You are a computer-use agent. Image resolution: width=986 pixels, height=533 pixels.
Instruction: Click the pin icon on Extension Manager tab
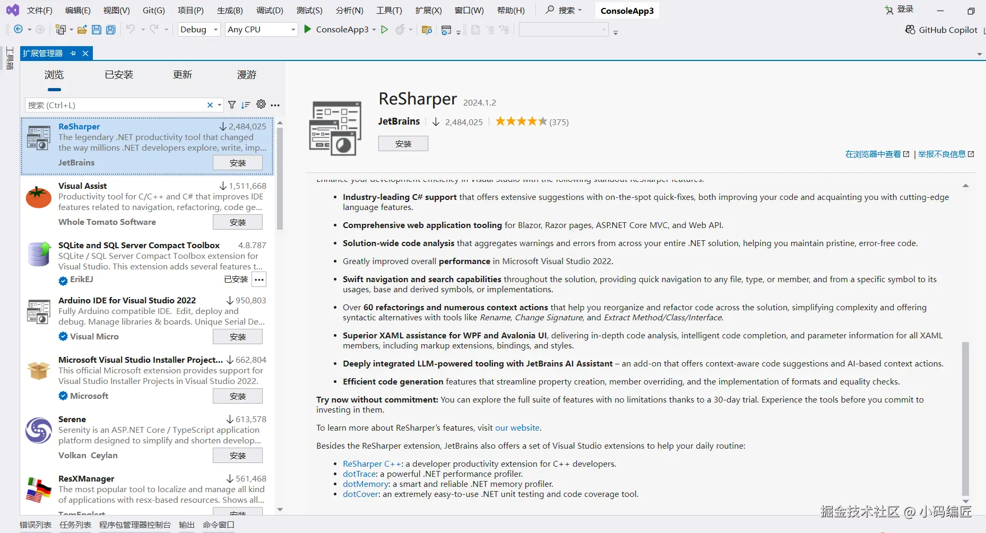pyautogui.click(x=73, y=54)
